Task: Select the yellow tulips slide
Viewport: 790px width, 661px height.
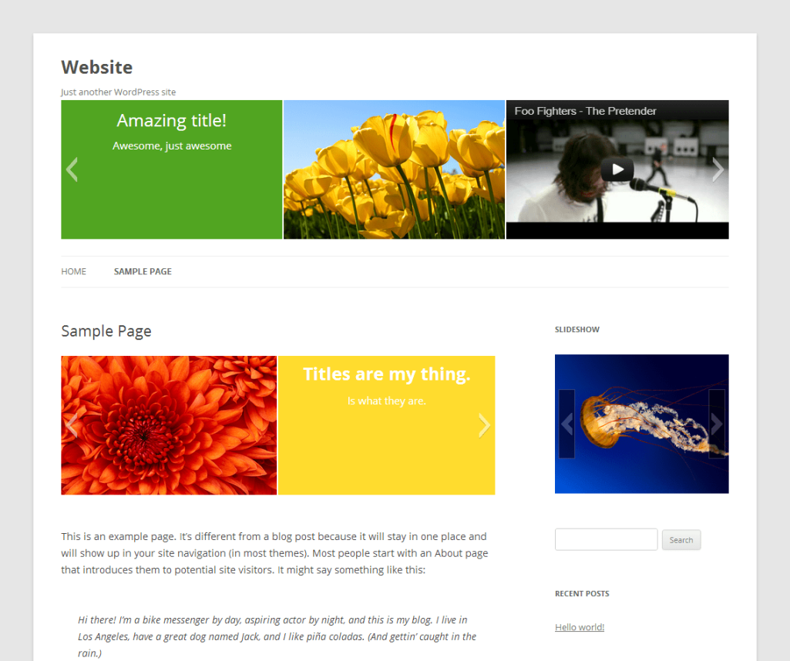Action: (394, 169)
